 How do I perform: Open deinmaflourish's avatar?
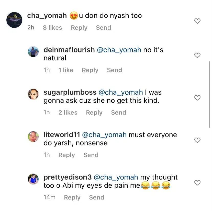(x=33, y=52)
